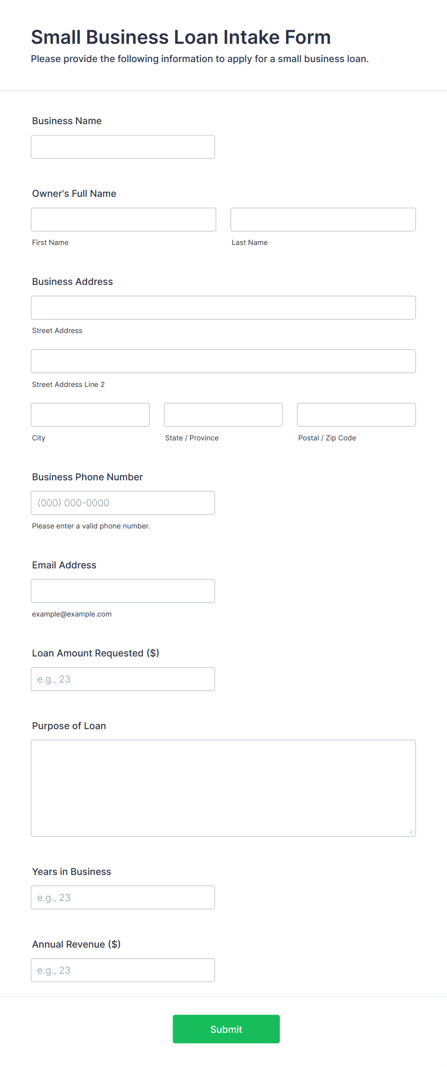Select the State / Province field
The height and width of the screenshot is (1067, 447).
[x=223, y=415]
